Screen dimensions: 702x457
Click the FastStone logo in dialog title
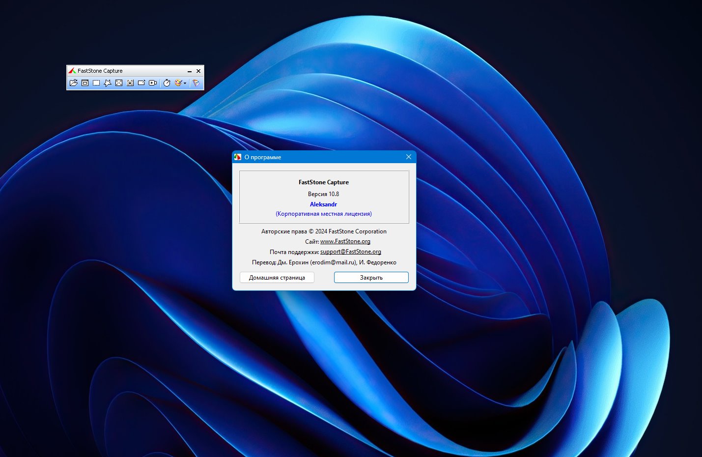click(238, 157)
